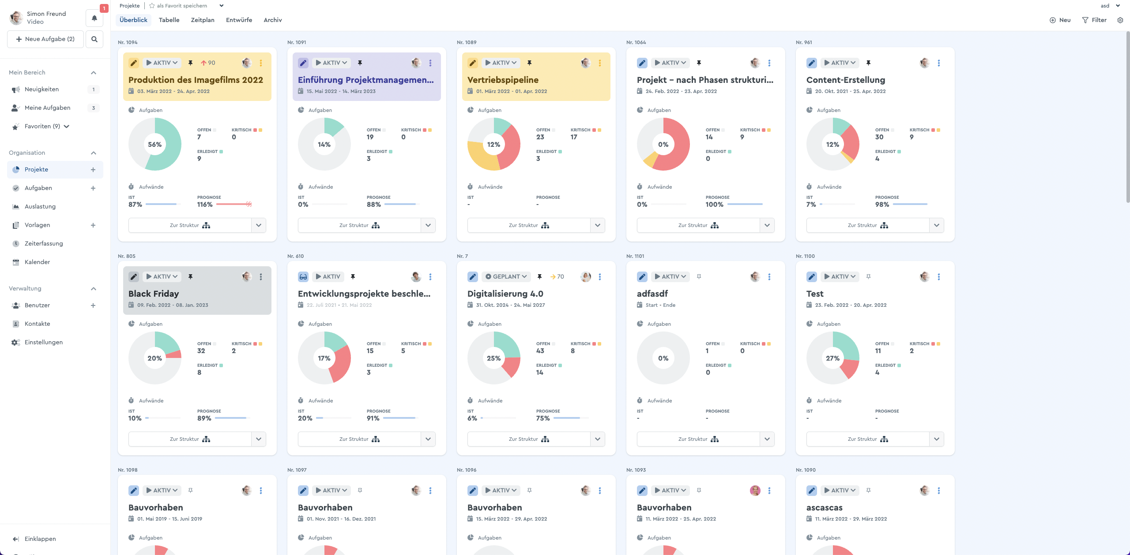This screenshot has width=1130, height=555.
Task: Click the 56% donut chart on Imagefilm card
Action: (155, 145)
